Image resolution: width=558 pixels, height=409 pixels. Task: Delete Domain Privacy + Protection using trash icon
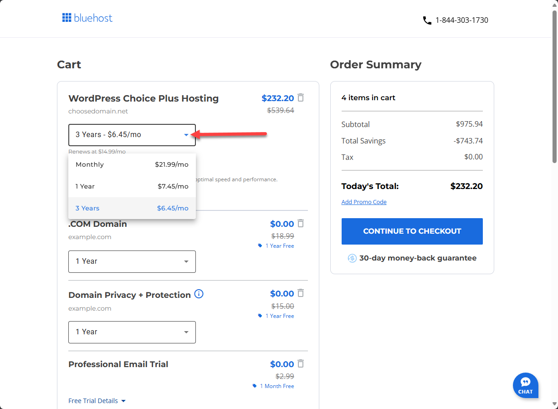(x=301, y=293)
